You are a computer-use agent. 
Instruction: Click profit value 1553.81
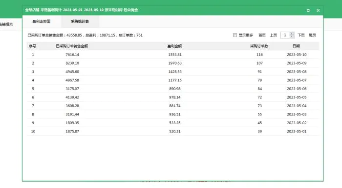175,55
